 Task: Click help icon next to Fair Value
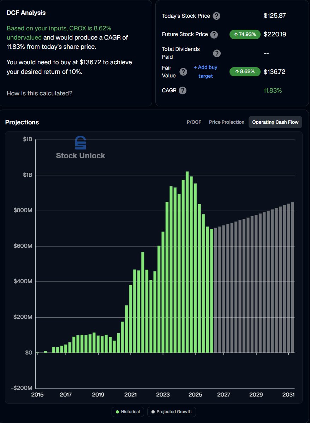pyautogui.click(x=183, y=72)
